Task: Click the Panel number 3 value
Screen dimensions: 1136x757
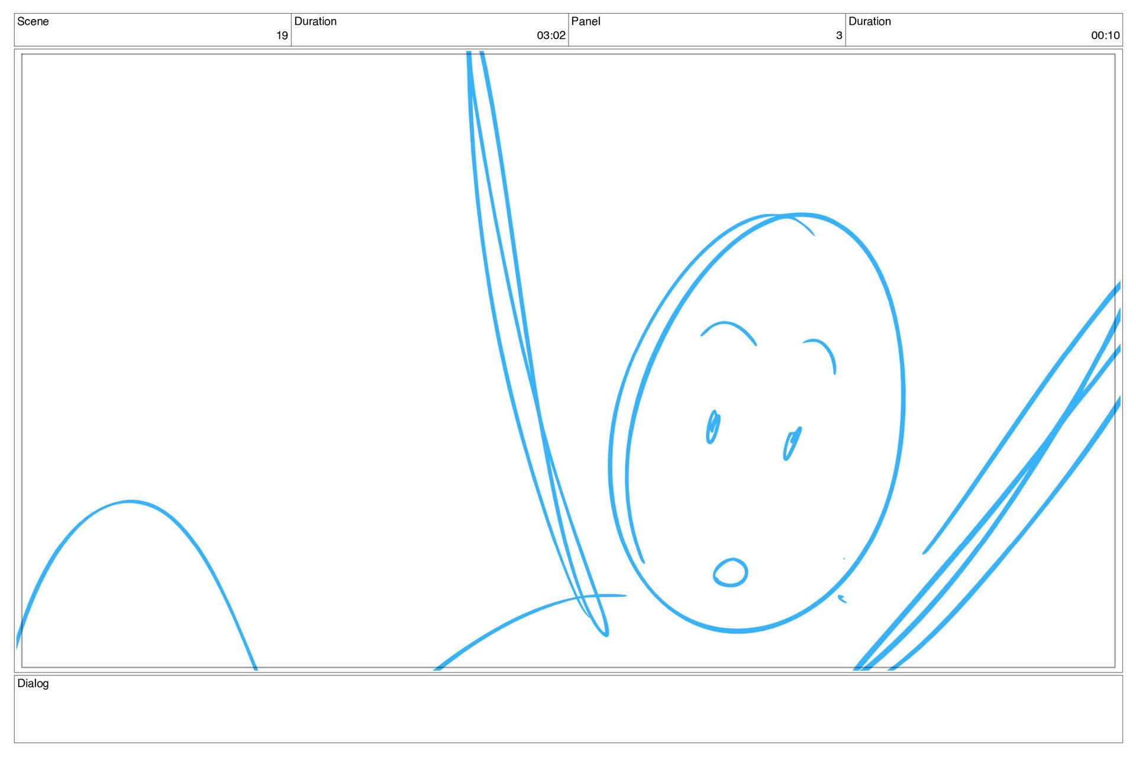Action: click(x=838, y=35)
